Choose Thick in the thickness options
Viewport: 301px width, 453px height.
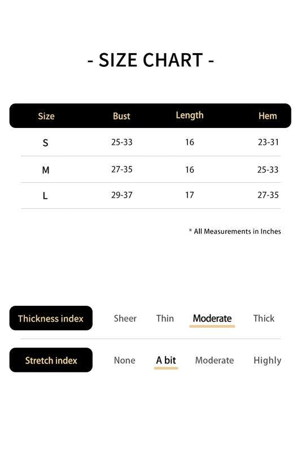(x=264, y=318)
